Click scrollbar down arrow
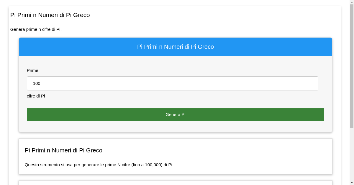The image size is (354, 185). coord(351,182)
